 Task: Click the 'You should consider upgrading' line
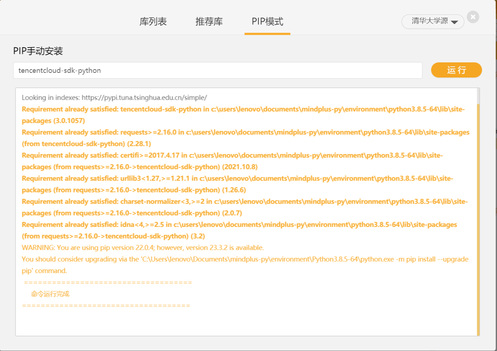point(245,265)
